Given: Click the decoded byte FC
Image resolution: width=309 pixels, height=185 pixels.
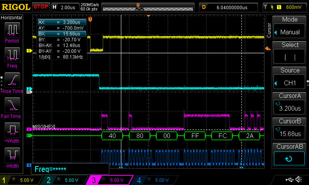Looking at the screenshot, I should (222, 136).
